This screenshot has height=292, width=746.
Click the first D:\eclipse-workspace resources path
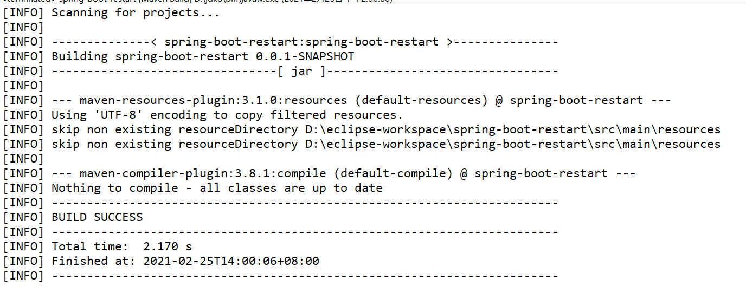tap(513, 129)
